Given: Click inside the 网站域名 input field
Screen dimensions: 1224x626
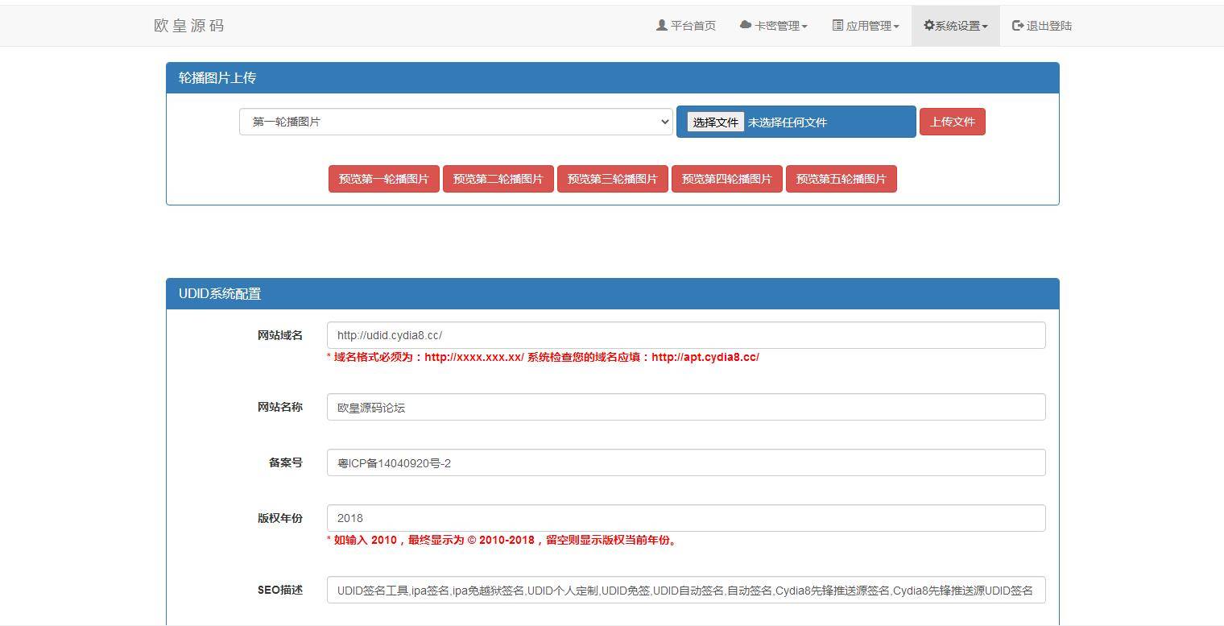Looking at the screenshot, I should tap(684, 334).
